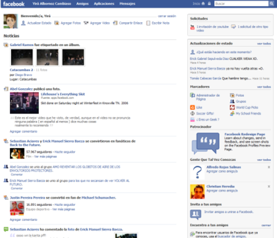Click the iLike app icon
Image resolution: width=277 pixels, height=238 pixels.
tap(192, 107)
